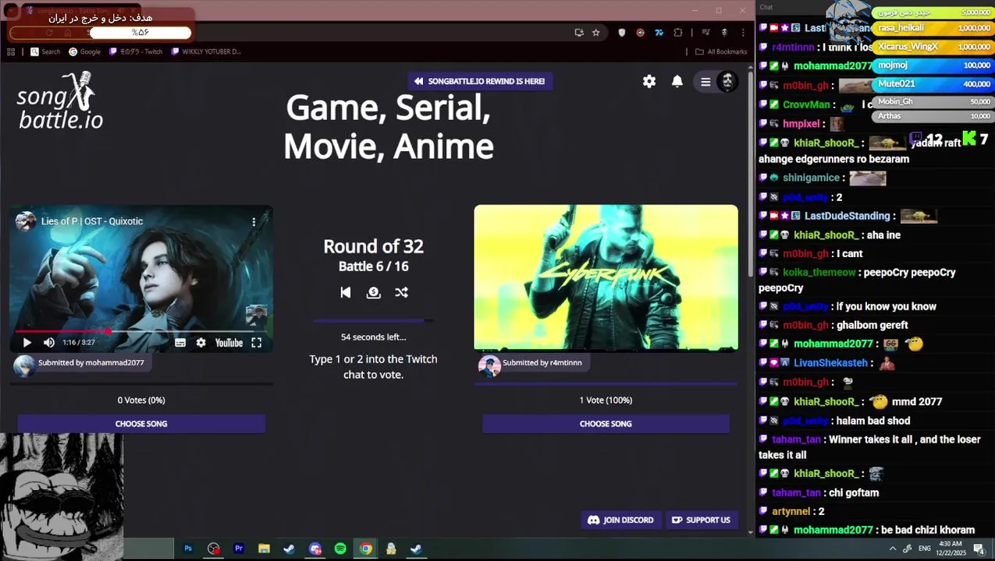Click LivanShekasteh's username in chat
This screenshot has width=995, height=561.
[830, 363]
